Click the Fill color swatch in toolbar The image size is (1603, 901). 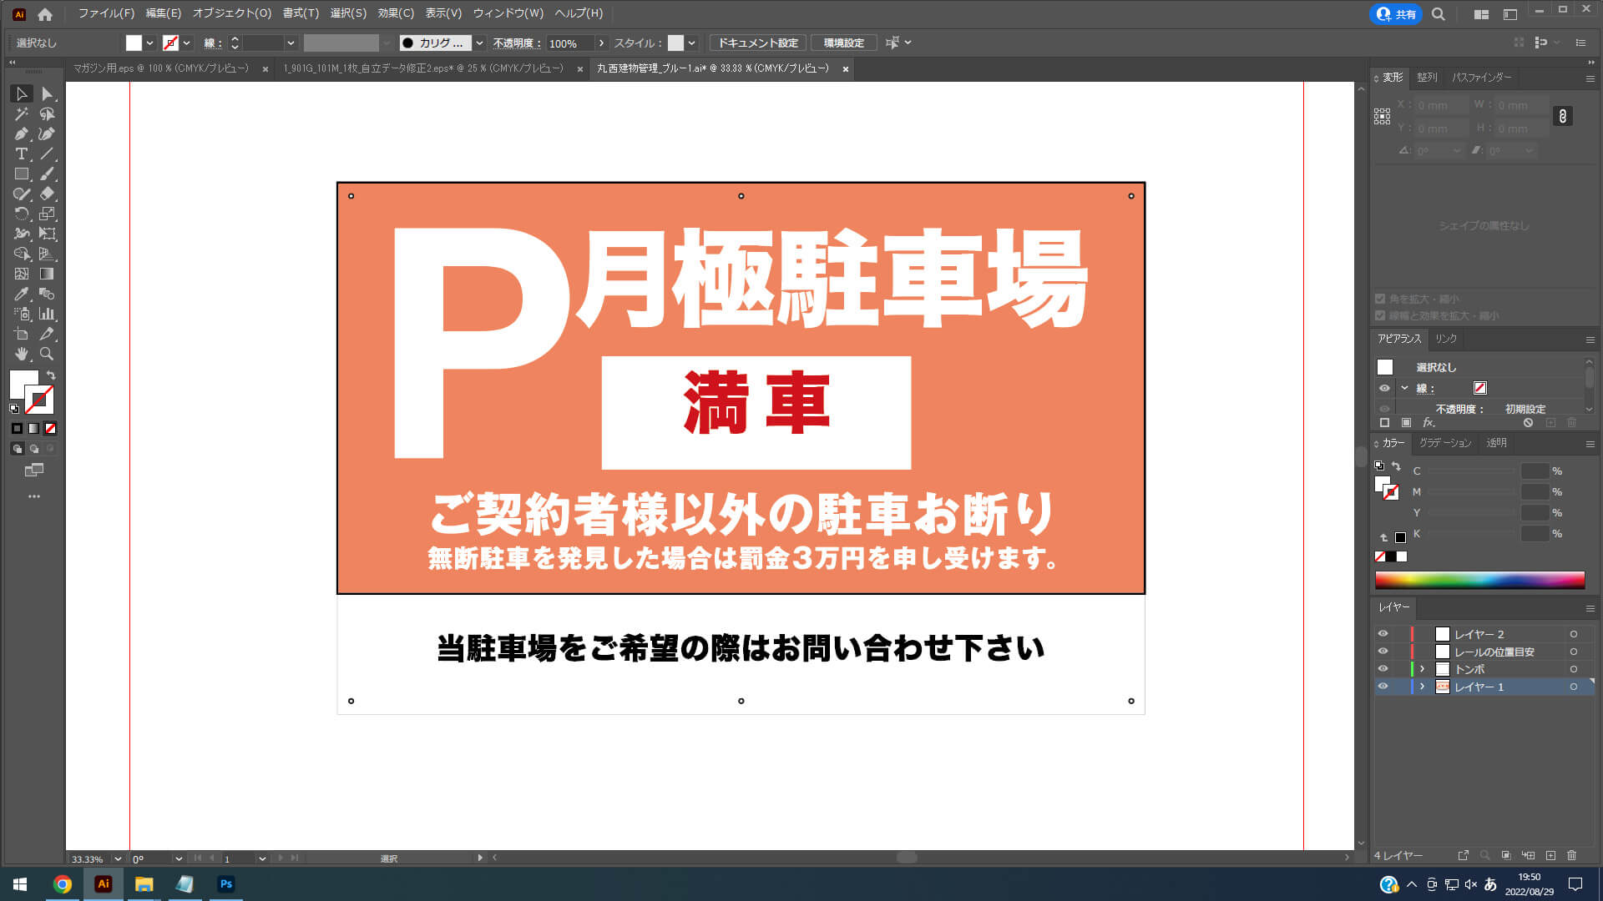23,385
